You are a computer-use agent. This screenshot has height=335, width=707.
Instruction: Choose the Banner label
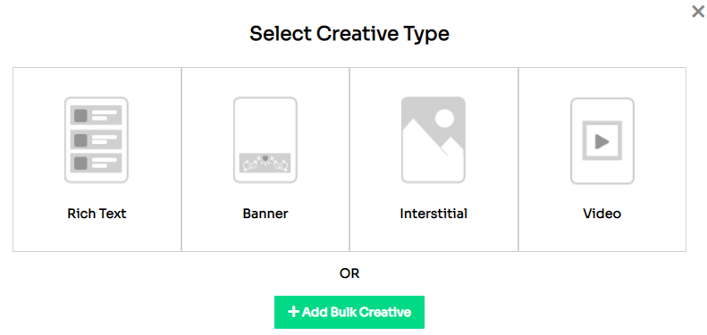point(265,214)
